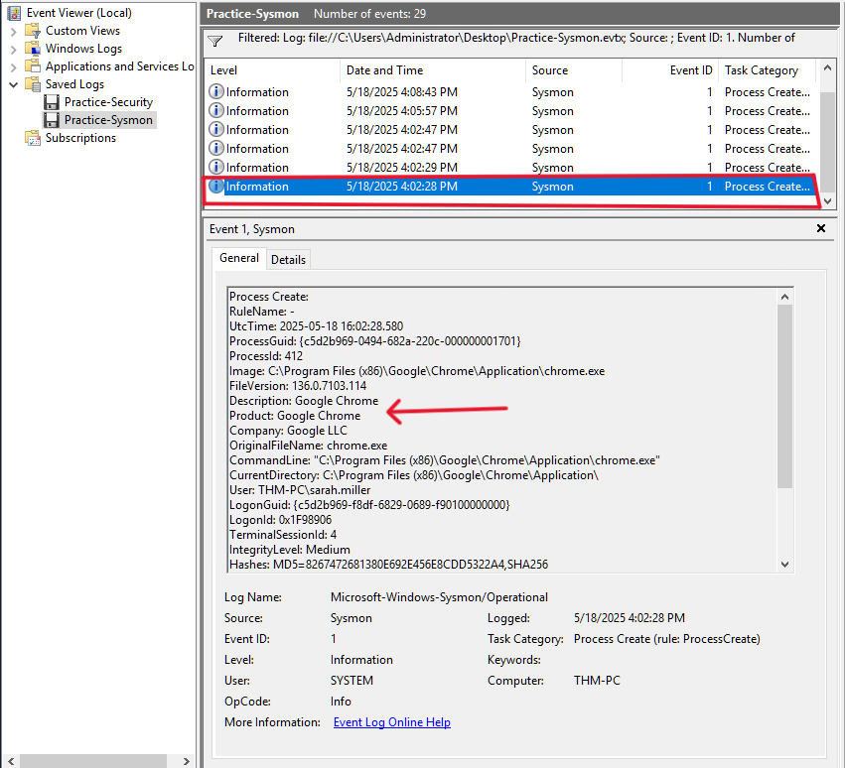Screen dimensions: 845x768
Task: Close the event preview pane
Action: click(821, 228)
